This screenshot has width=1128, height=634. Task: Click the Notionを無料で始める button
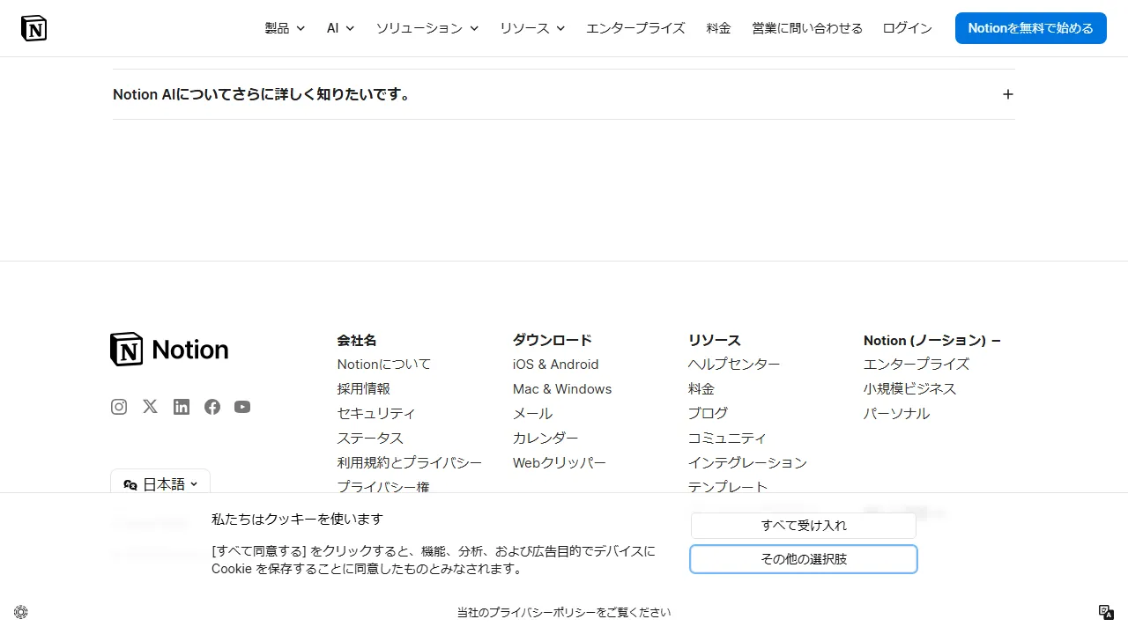pos(1030,27)
